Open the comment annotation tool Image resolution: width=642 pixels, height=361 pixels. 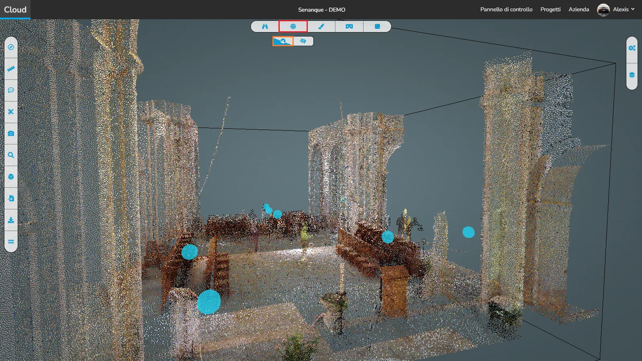(11, 90)
